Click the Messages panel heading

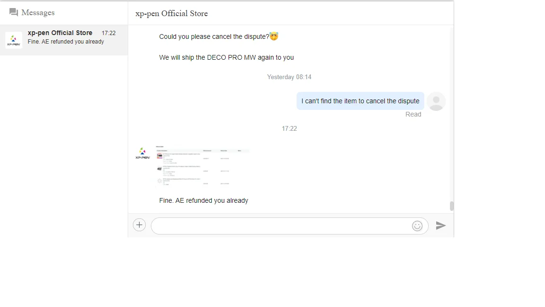tap(38, 12)
